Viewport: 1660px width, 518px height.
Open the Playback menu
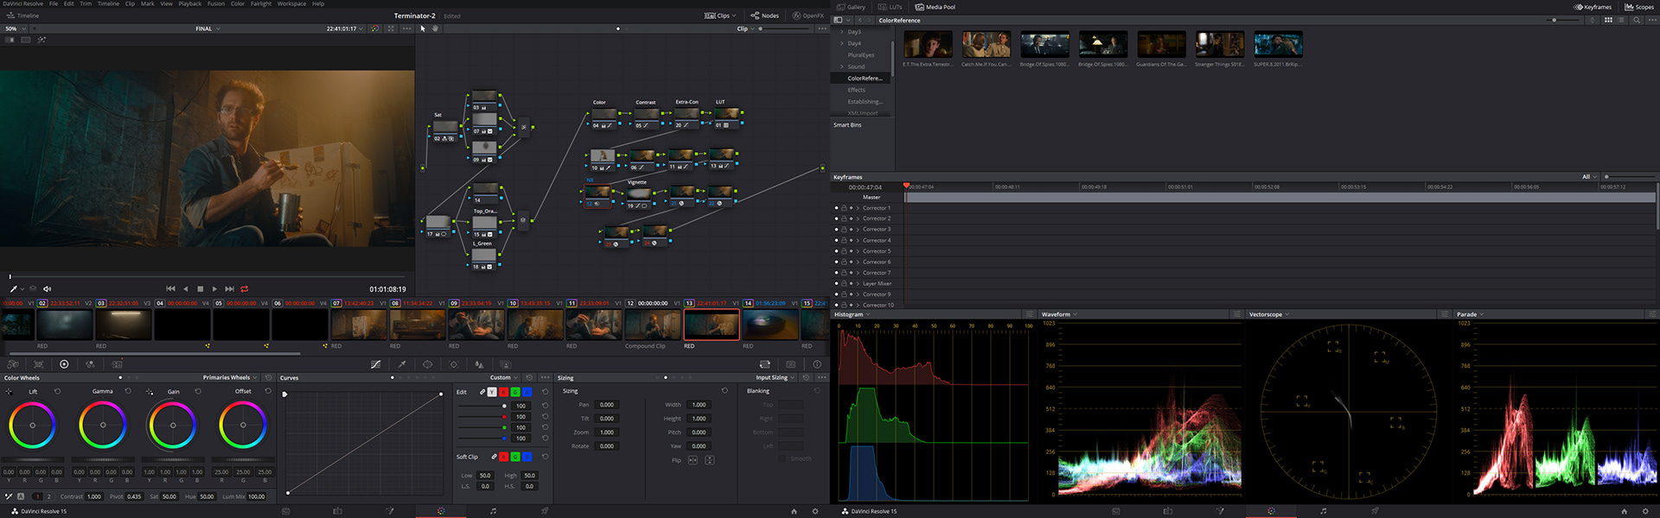click(x=189, y=3)
